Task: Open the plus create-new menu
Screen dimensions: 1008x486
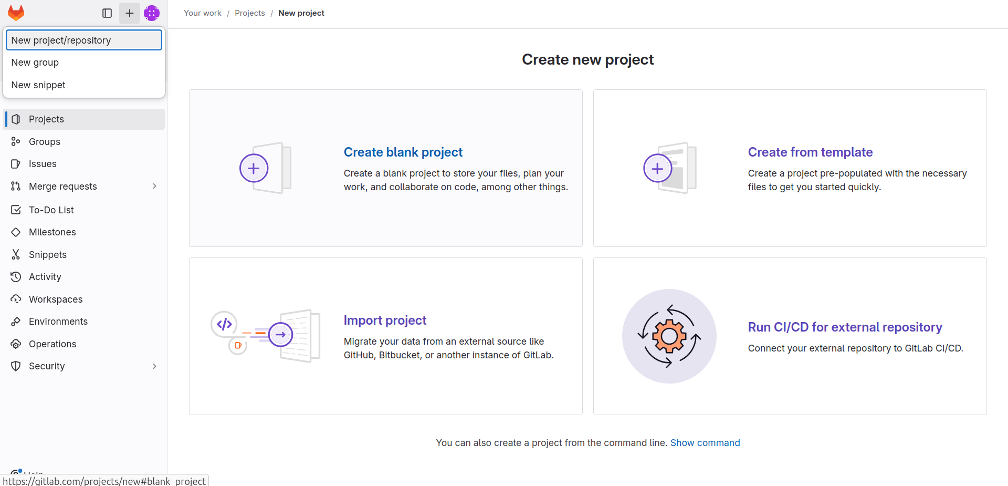Action: [129, 13]
